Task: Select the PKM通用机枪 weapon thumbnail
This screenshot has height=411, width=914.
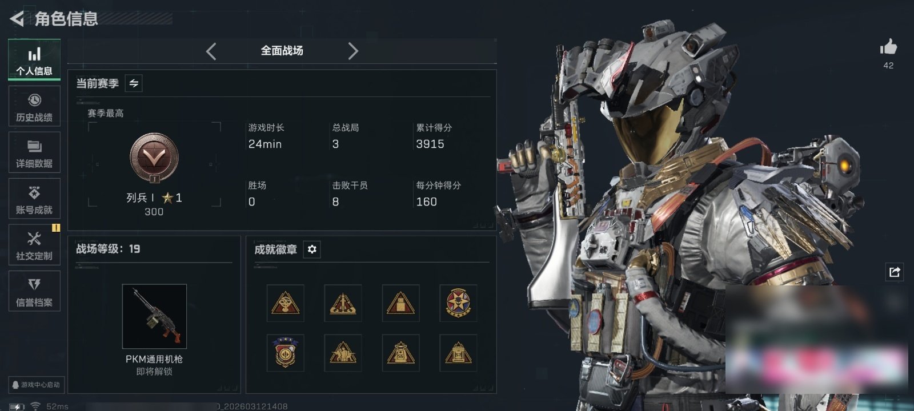Action: (154, 316)
